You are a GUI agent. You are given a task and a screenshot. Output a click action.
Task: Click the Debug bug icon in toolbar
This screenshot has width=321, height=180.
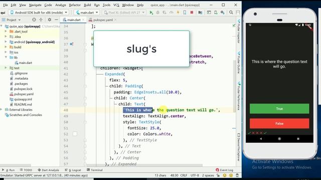(158, 12)
